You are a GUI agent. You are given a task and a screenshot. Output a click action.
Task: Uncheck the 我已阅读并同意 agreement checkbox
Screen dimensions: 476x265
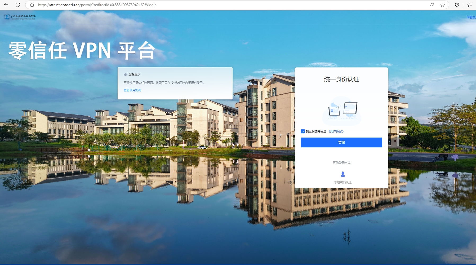pyautogui.click(x=302, y=131)
